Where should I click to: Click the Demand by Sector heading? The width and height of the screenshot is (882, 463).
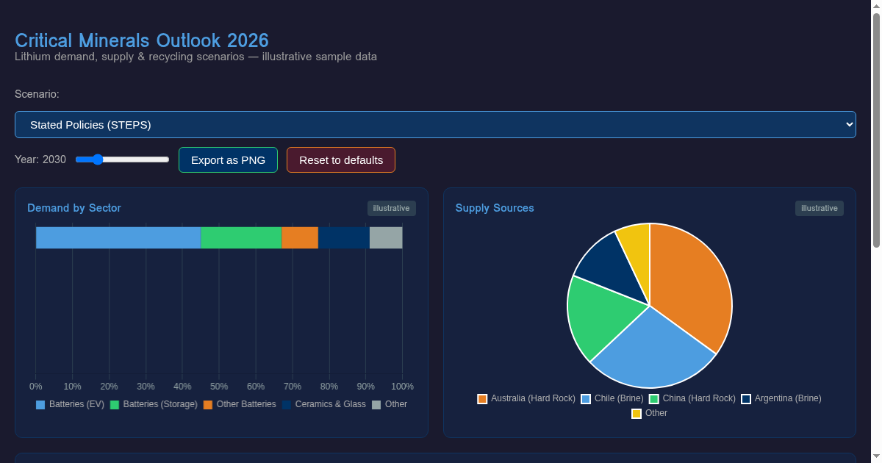(x=74, y=208)
